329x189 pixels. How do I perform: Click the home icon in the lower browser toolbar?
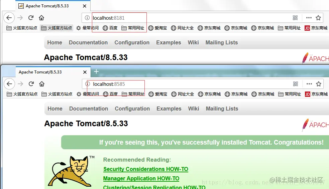42,84
